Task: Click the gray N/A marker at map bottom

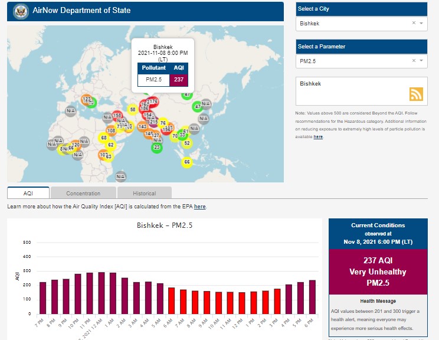Action: 120,176
